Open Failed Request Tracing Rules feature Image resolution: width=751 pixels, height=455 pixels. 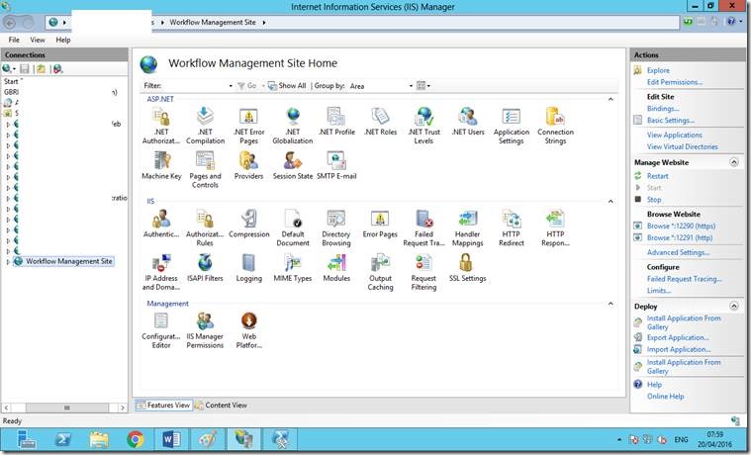[x=423, y=227]
